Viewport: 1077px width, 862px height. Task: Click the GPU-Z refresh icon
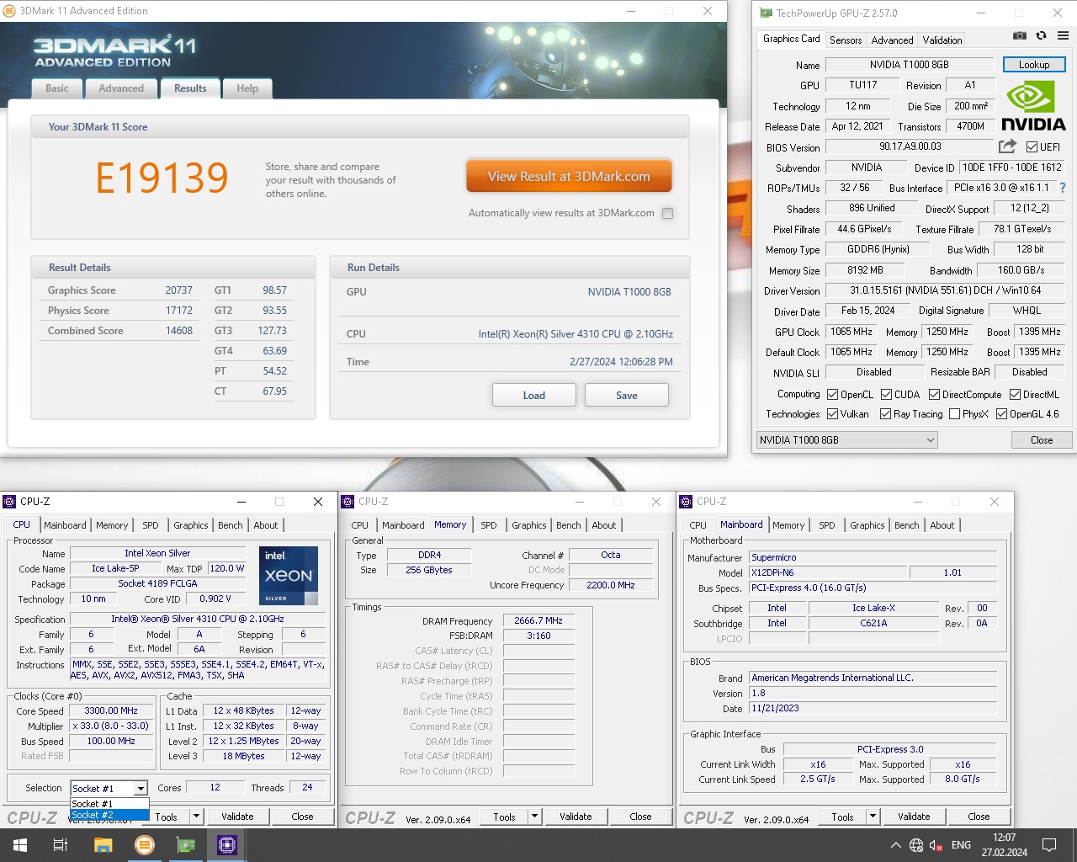[1041, 35]
